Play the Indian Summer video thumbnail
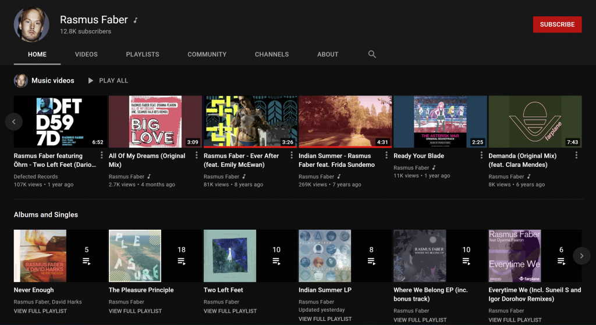596x325 pixels. (345, 122)
